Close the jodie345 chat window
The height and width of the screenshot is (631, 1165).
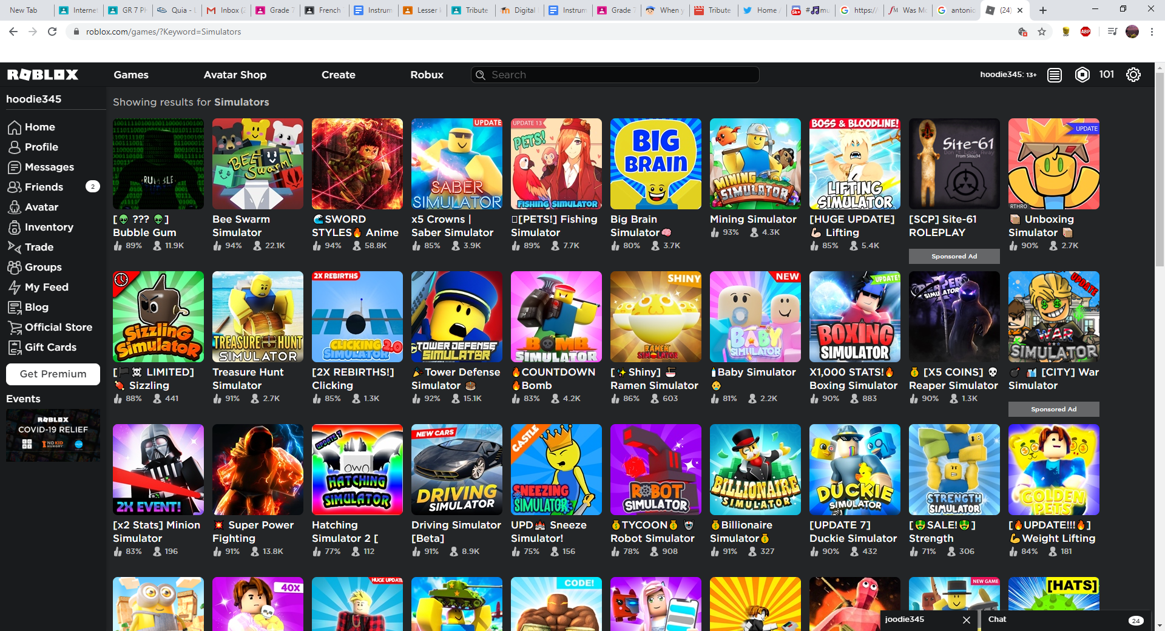(967, 619)
